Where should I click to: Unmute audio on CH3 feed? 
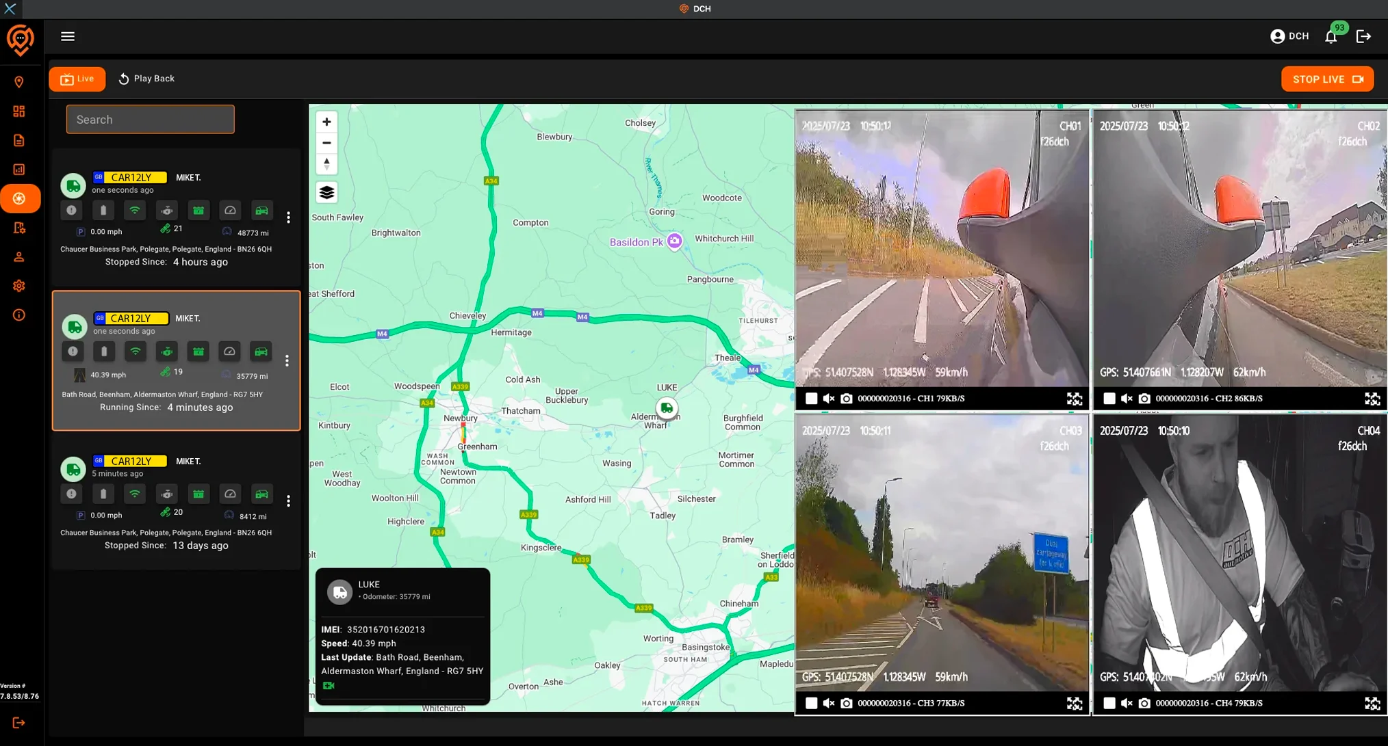828,703
